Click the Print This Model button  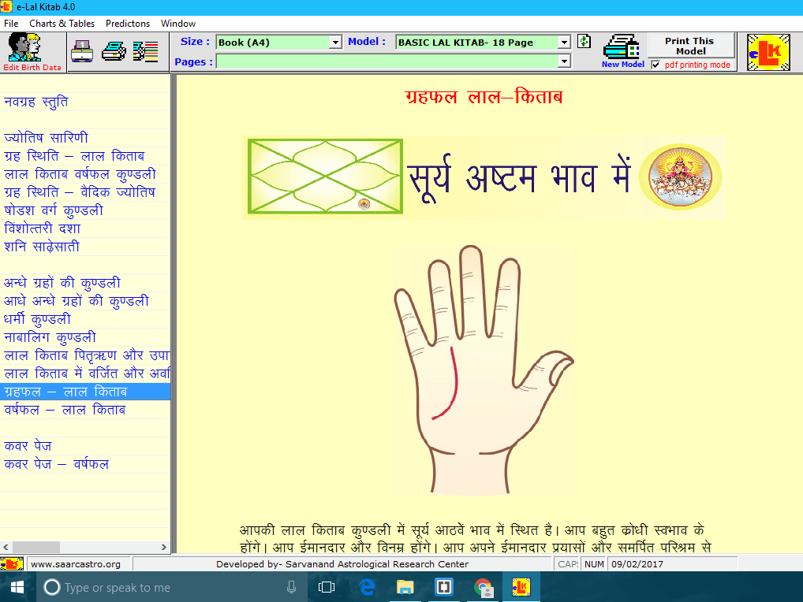point(691,46)
